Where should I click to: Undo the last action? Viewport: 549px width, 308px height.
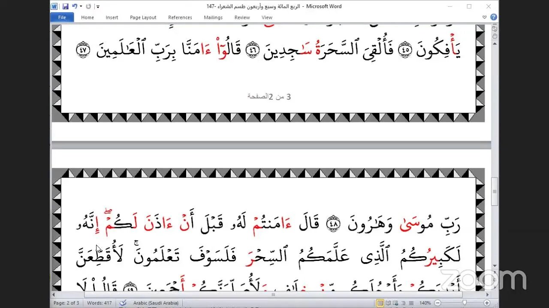click(x=75, y=6)
